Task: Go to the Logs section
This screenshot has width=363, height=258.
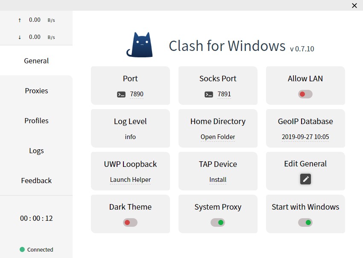Action: 36,151
